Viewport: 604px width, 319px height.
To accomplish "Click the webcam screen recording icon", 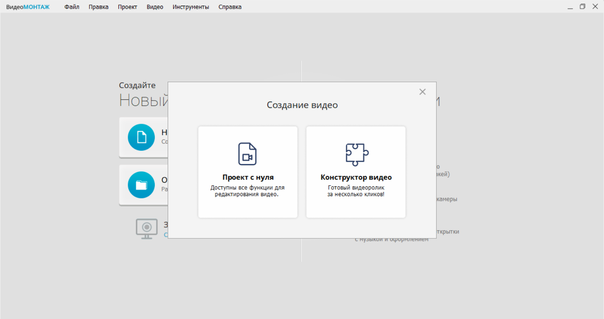I will point(146,229).
